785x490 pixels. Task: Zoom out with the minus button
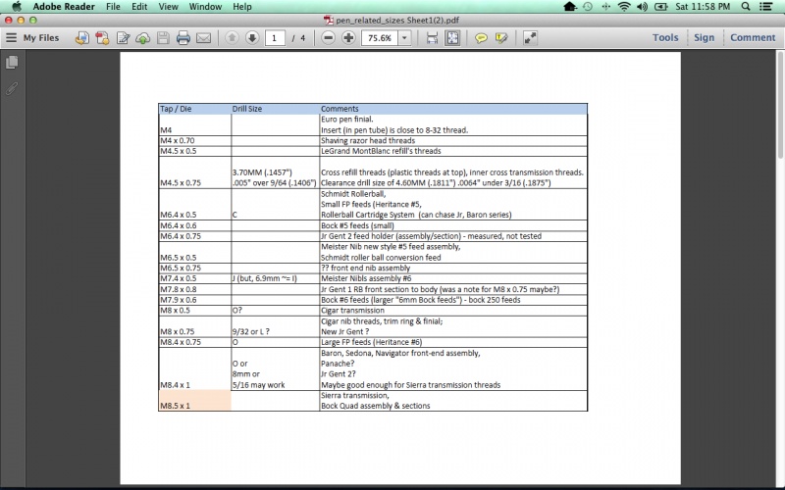(x=327, y=38)
